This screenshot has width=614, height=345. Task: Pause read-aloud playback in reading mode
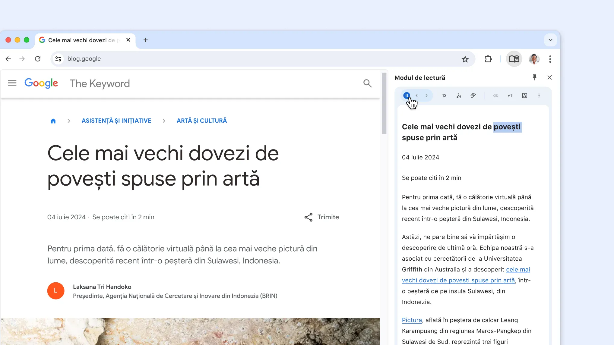click(x=406, y=96)
